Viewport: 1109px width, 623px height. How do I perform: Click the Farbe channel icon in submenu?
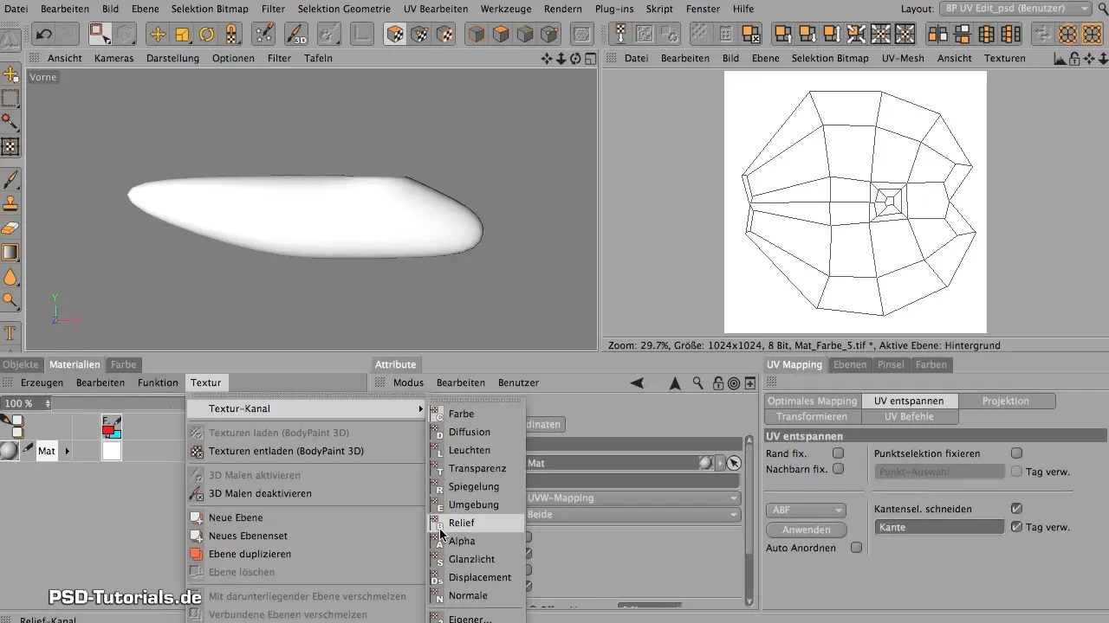438,414
